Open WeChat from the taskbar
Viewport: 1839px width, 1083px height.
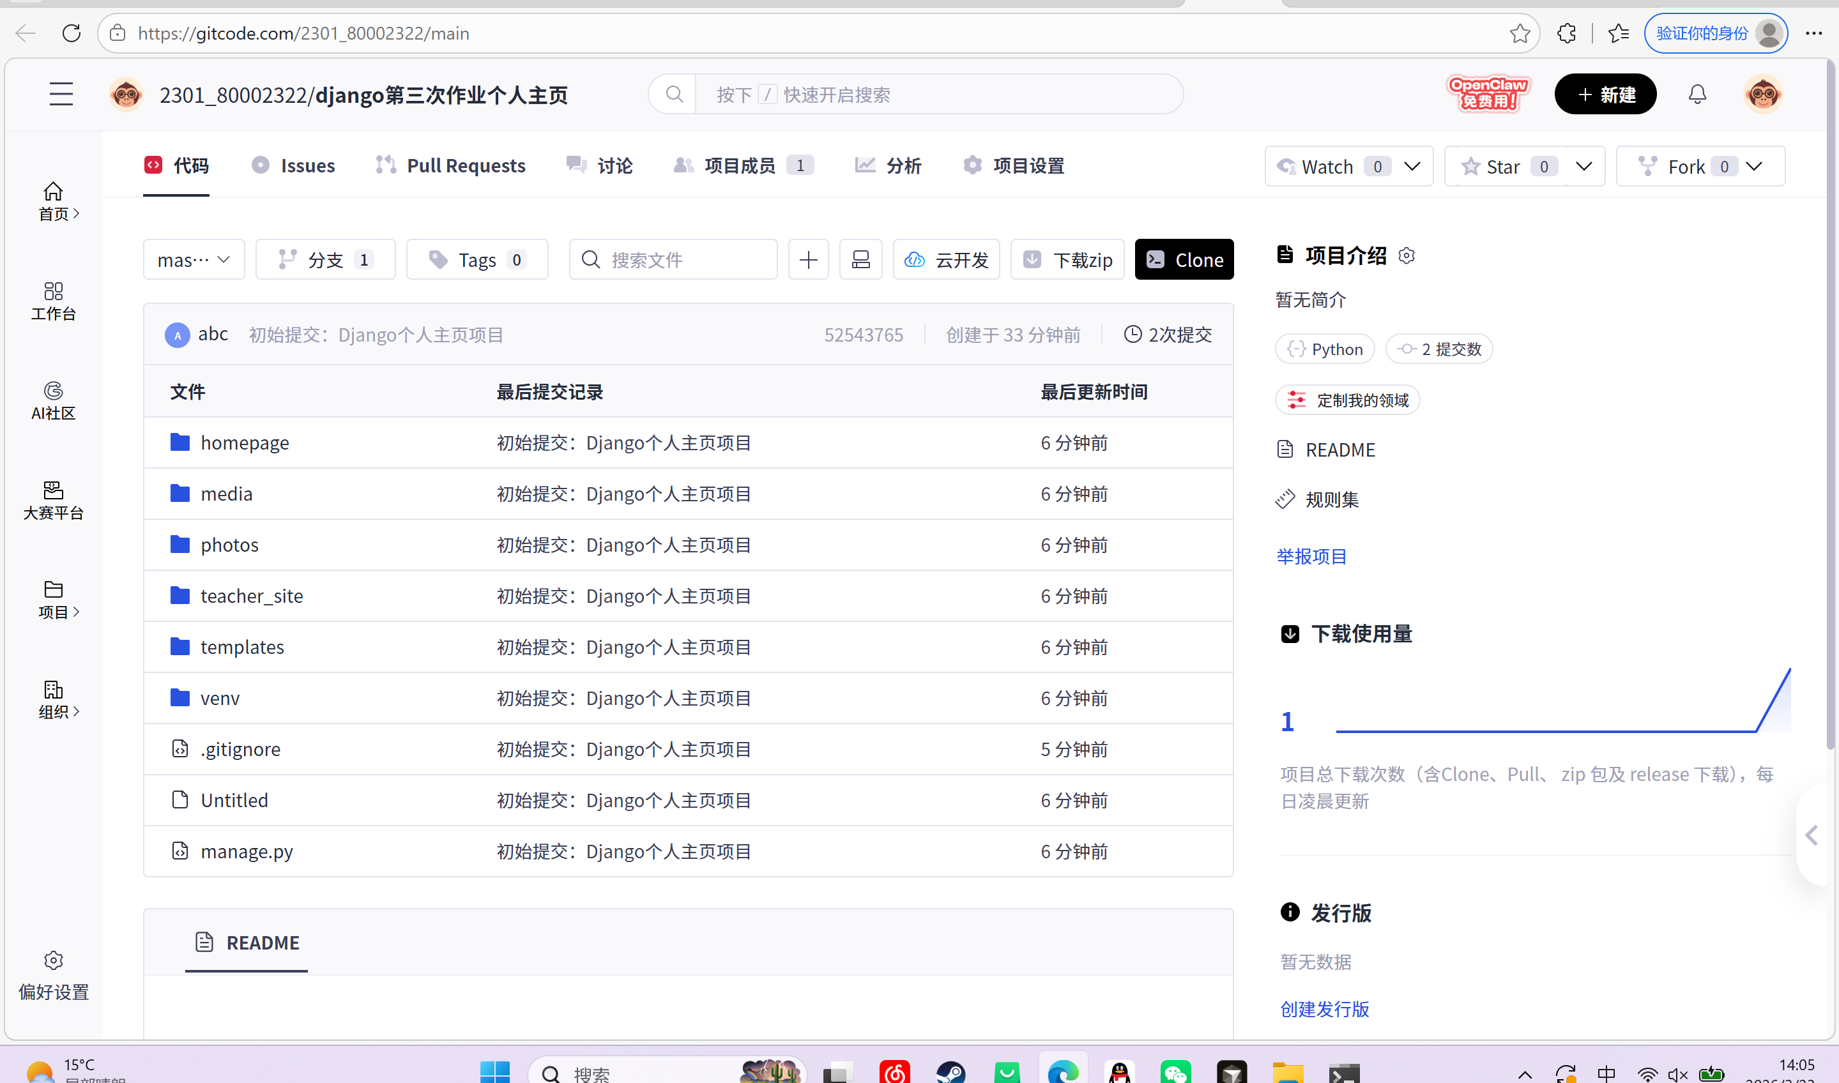click(1175, 1072)
